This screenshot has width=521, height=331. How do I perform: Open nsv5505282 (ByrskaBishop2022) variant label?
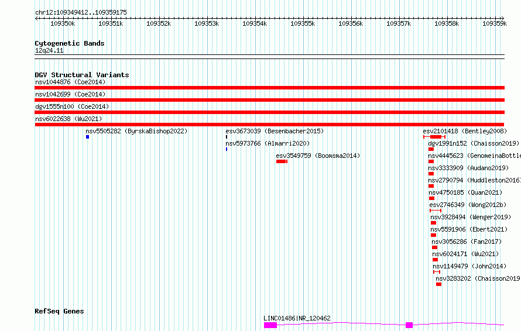(x=136, y=131)
